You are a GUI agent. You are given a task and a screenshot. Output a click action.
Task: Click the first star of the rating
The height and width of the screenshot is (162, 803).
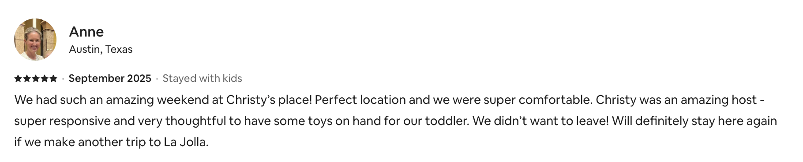coord(18,78)
